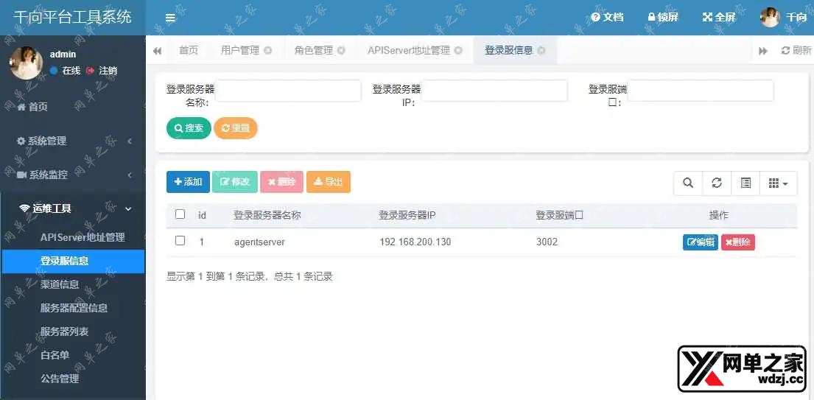This screenshot has height=400, width=814.
Task: Click the green 搜索 button
Action: pyautogui.click(x=189, y=128)
